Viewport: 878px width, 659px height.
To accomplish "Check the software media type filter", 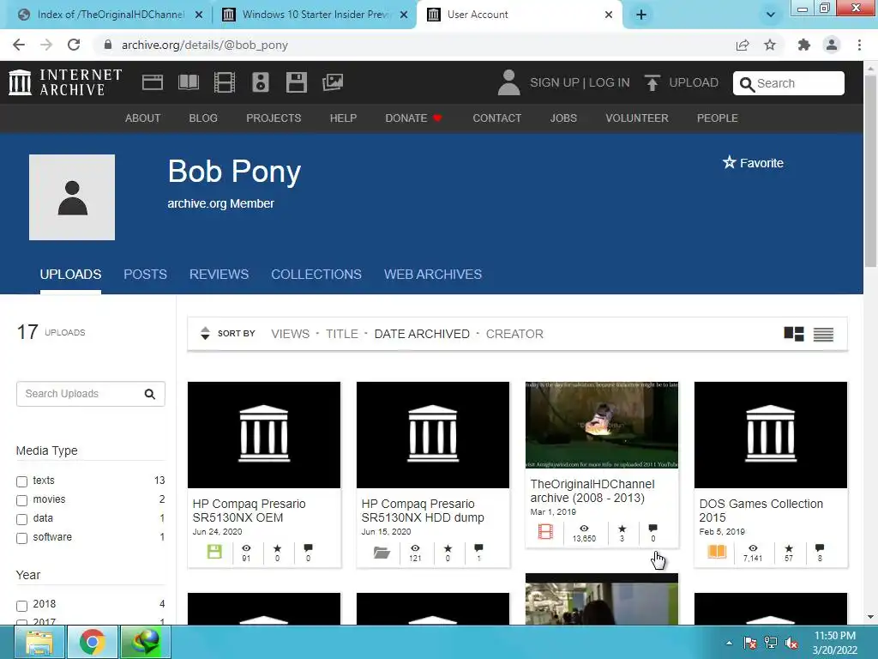I will click(x=21, y=538).
